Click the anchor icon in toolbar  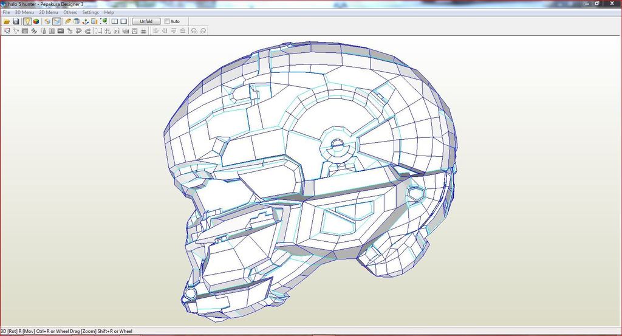click(x=86, y=21)
